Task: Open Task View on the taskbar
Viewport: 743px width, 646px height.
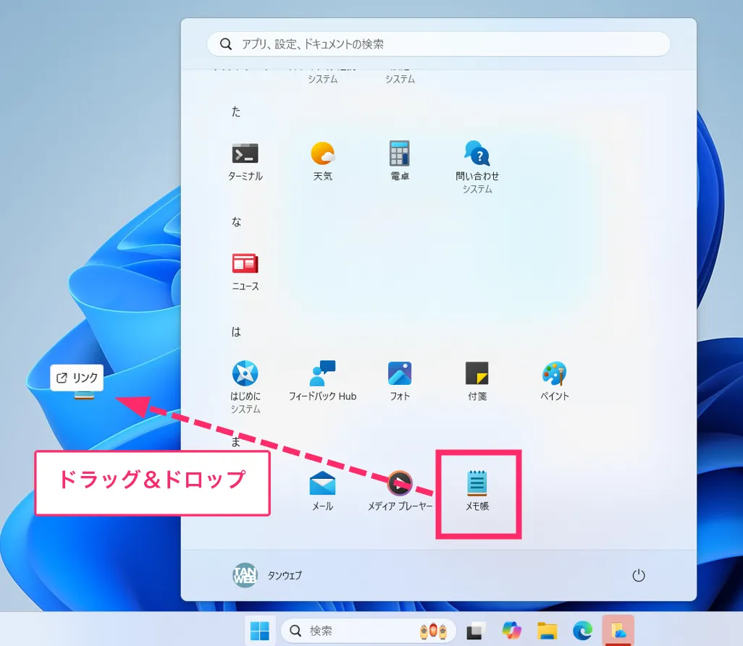Action: 476,630
